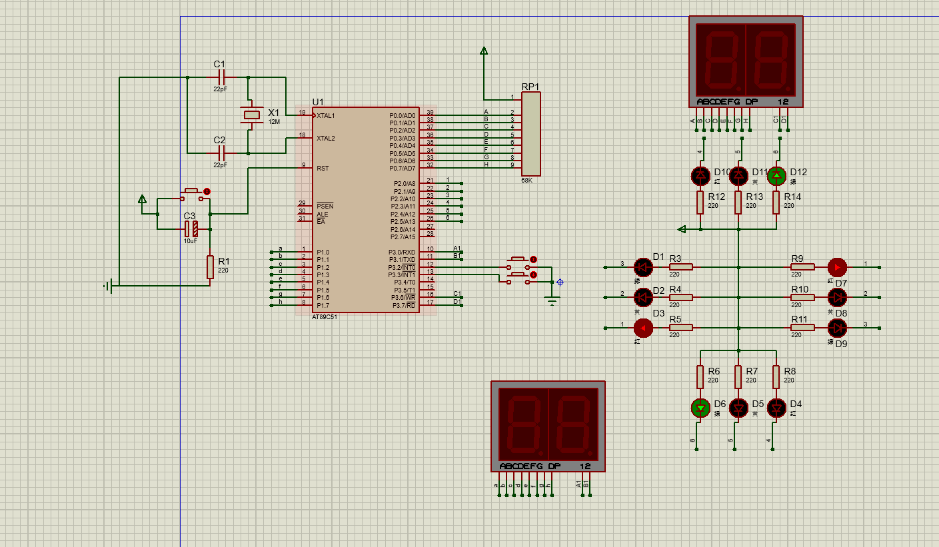Viewport: 939px width, 547px height.
Task: Click the top seven-segment display
Action: point(746,61)
